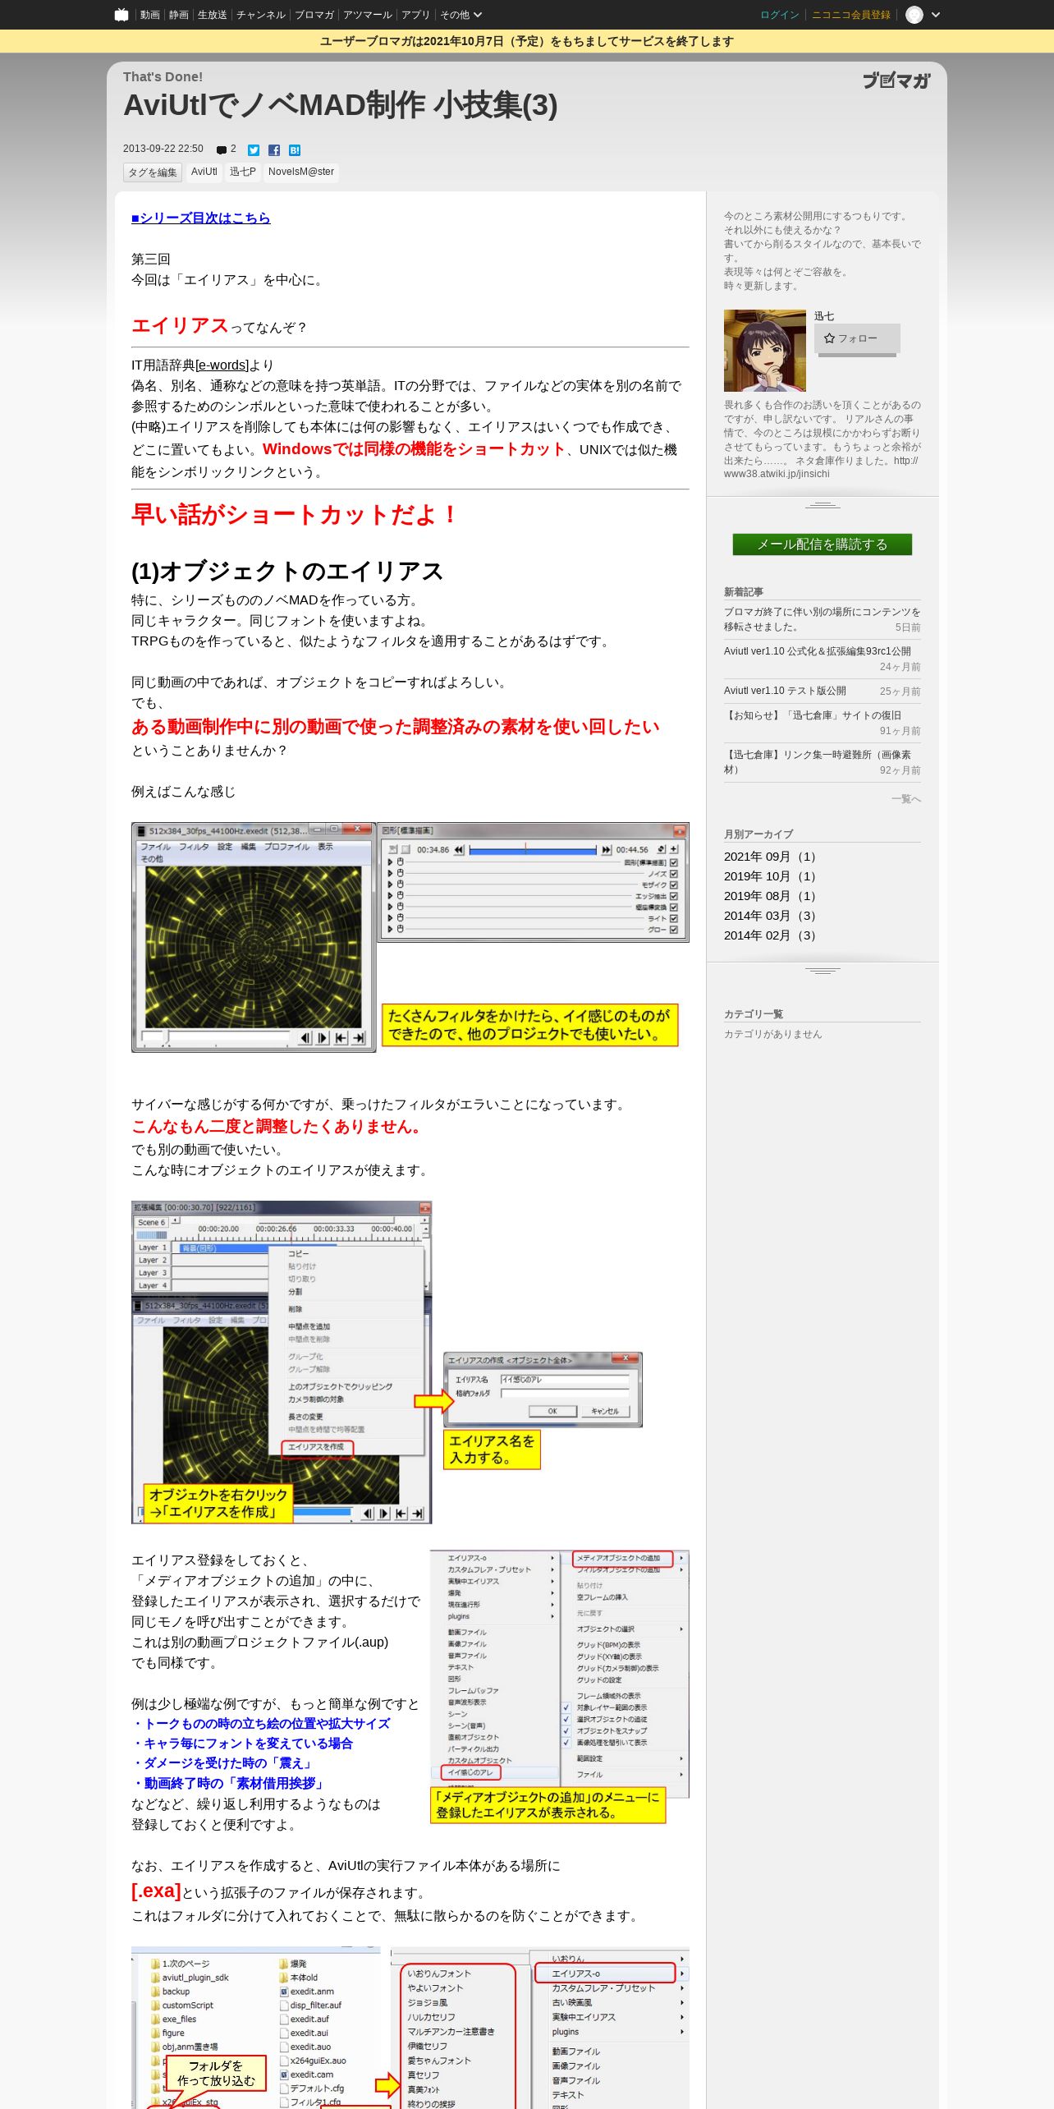Click the ログイン link
This screenshot has height=2109, width=1054.
point(779,15)
